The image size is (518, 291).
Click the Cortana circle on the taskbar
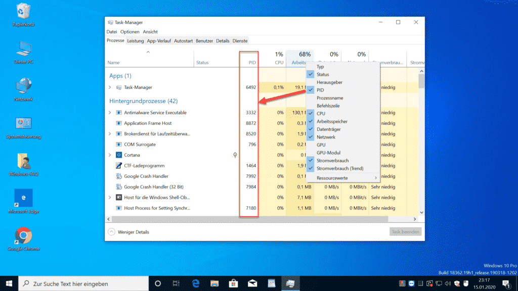coord(158,283)
